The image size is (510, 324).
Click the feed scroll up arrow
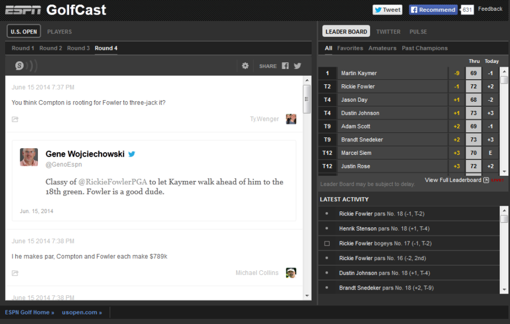click(307, 80)
